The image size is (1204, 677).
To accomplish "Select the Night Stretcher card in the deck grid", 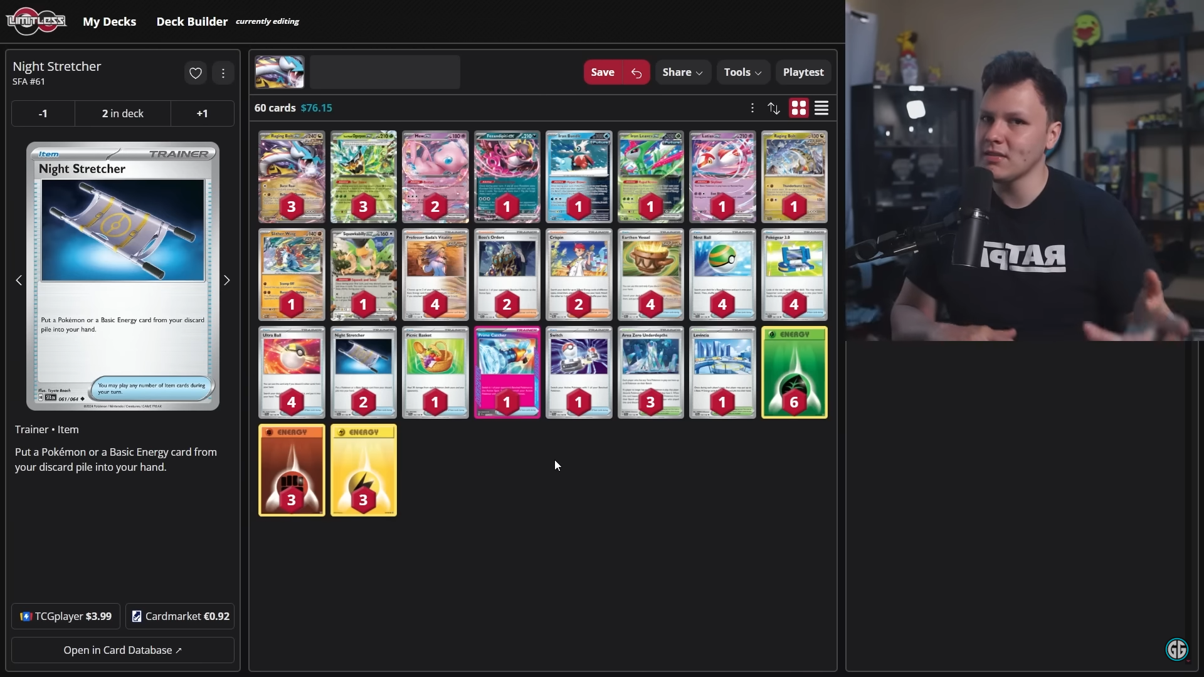I will [364, 372].
